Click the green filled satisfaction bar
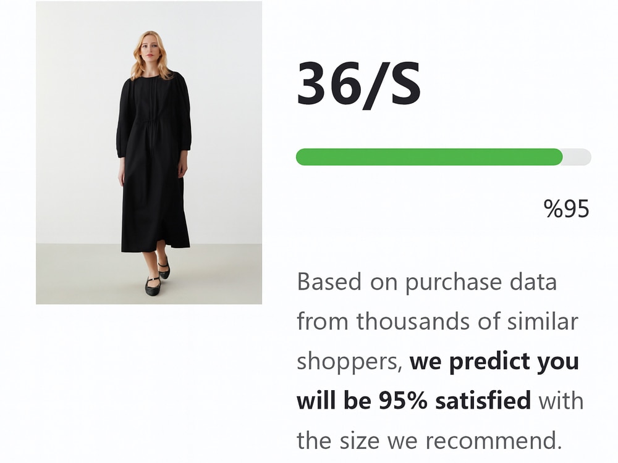The height and width of the screenshot is (463, 618). tap(430, 157)
